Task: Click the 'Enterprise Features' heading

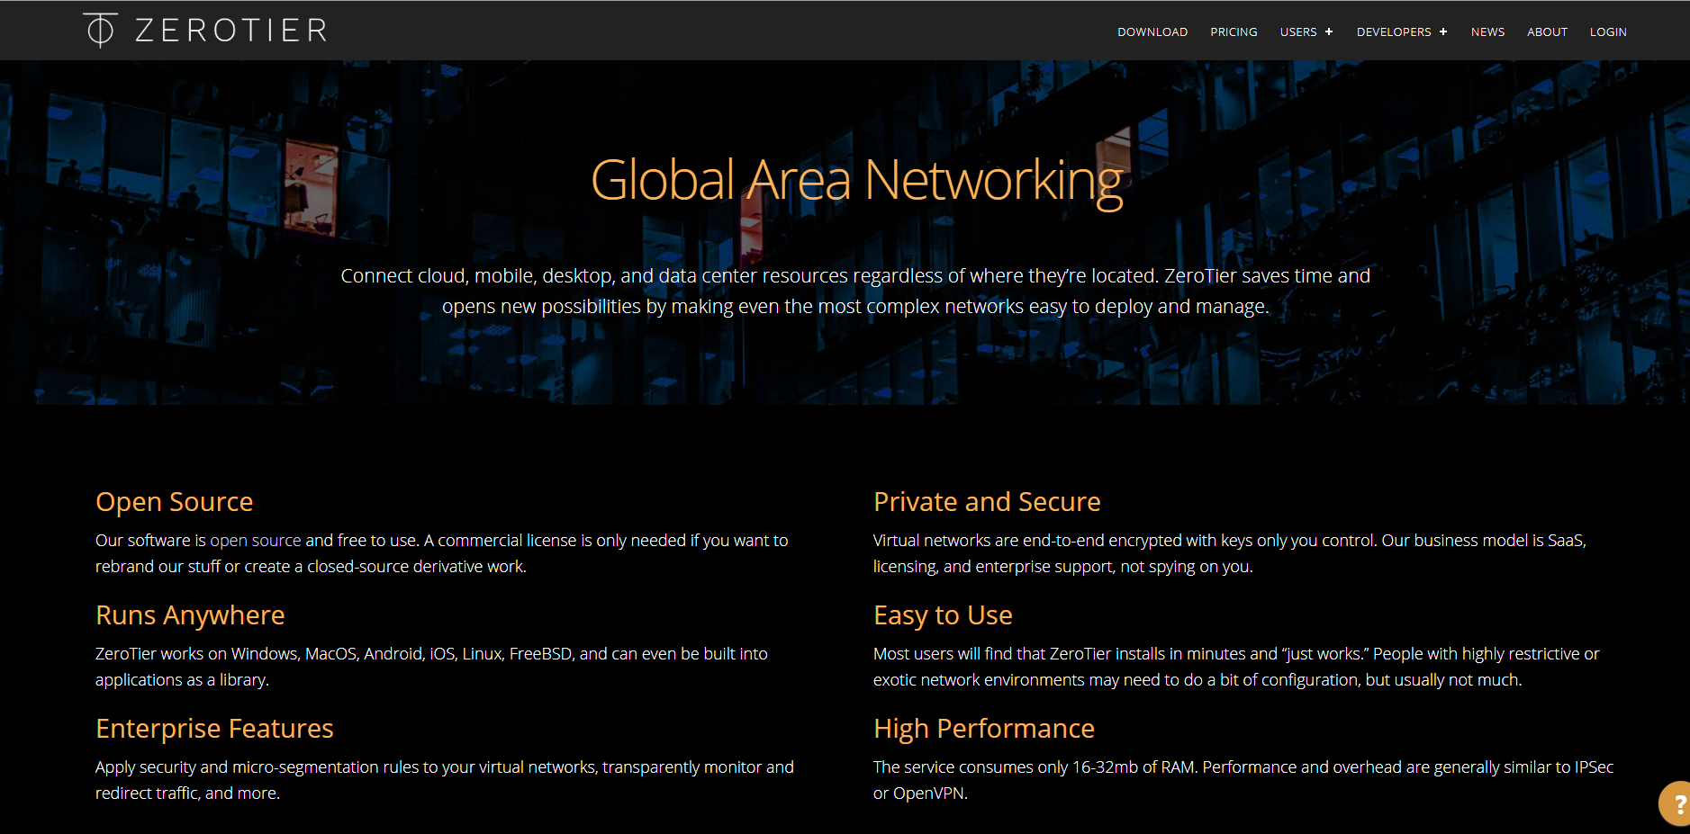Action: coord(214,728)
